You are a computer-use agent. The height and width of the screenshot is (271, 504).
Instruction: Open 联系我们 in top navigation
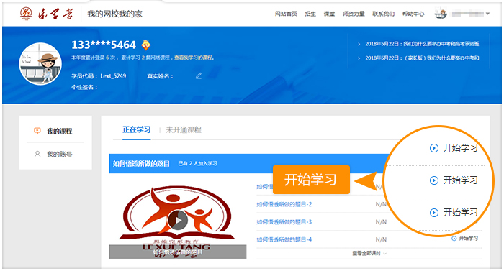(x=383, y=14)
